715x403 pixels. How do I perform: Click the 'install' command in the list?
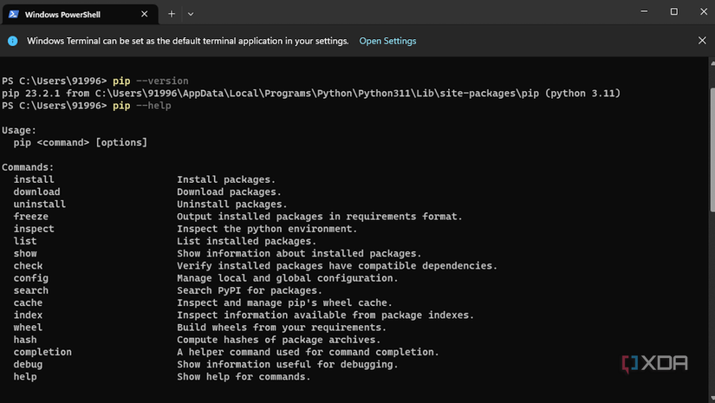click(34, 179)
